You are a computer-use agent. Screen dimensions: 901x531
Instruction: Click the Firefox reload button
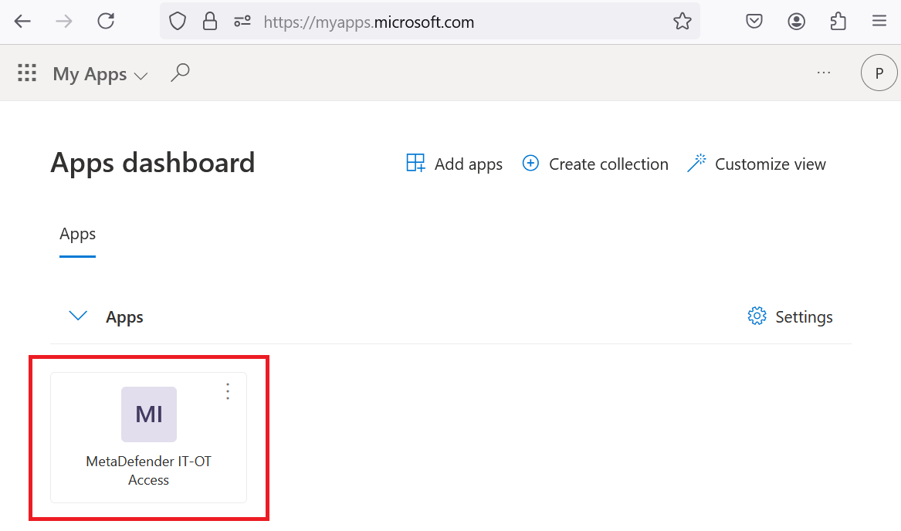tap(106, 22)
